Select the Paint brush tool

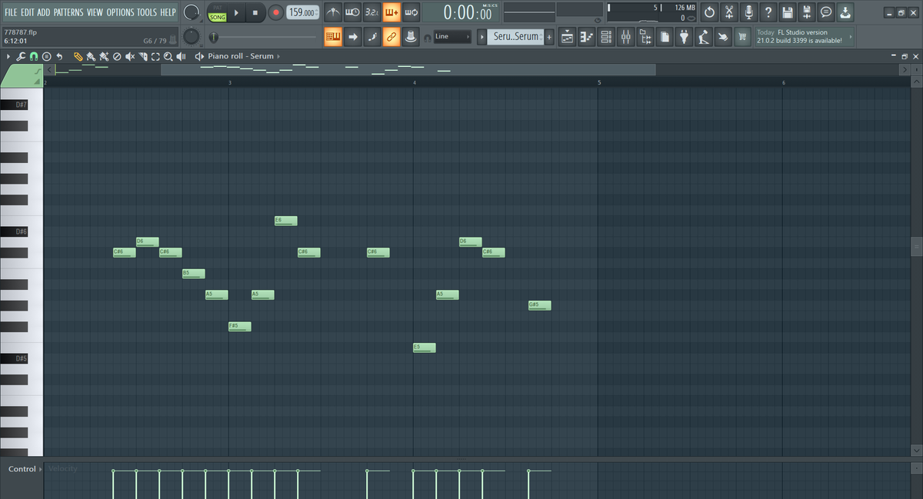(x=91, y=56)
